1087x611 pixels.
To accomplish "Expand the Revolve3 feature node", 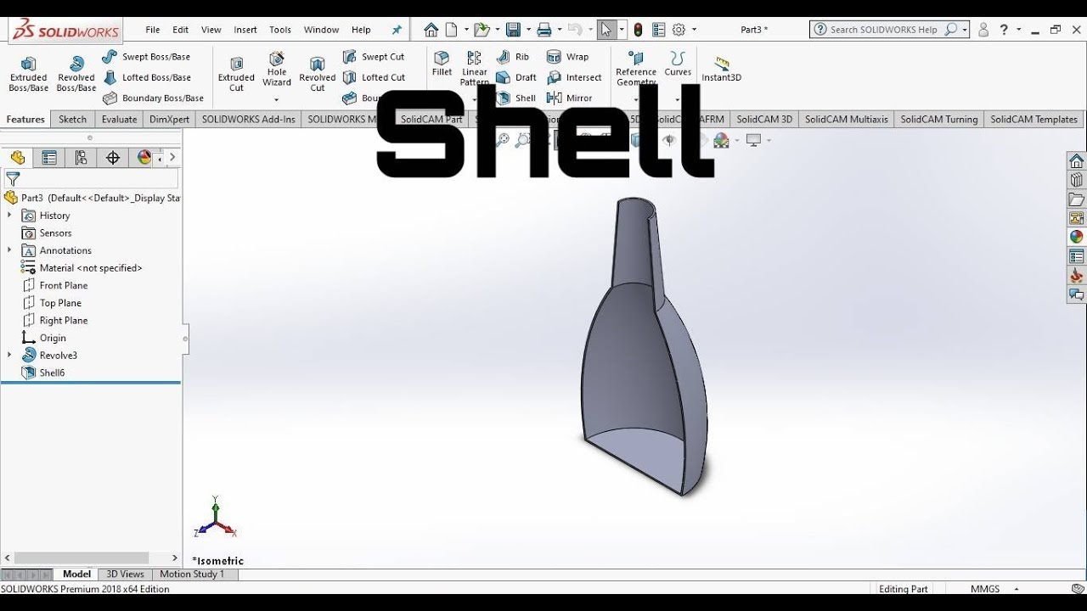I will pyautogui.click(x=9, y=356).
